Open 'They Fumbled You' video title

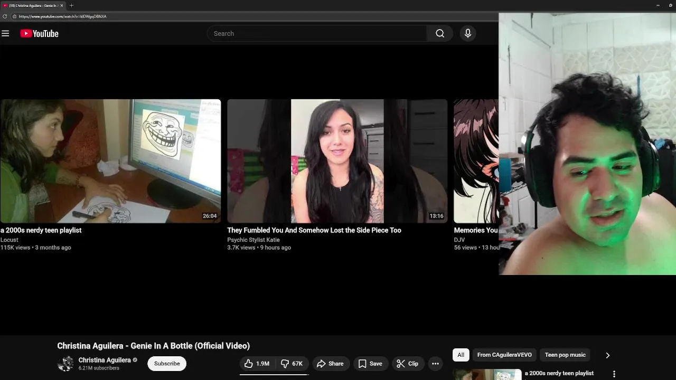coord(314,230)
